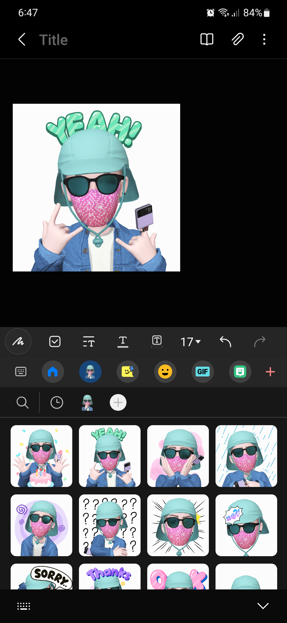287x623 pixels.
Task: Attach a file with paperclip icon
Action: pyautogui.click(x=237, y=39)
